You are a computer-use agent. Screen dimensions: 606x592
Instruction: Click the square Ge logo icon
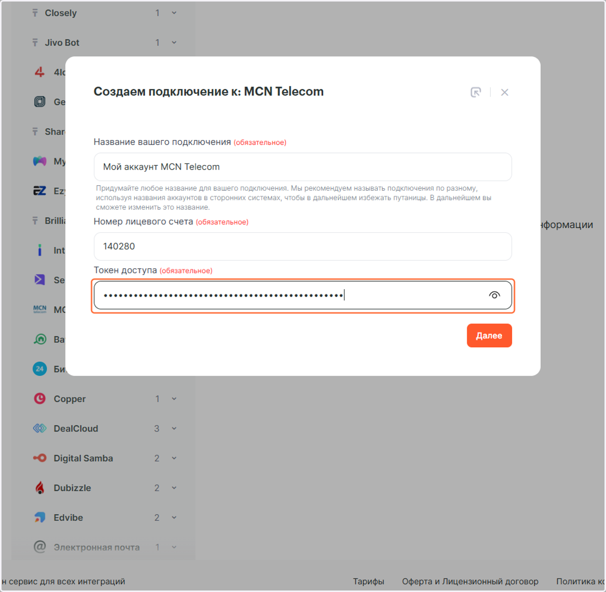40,102
